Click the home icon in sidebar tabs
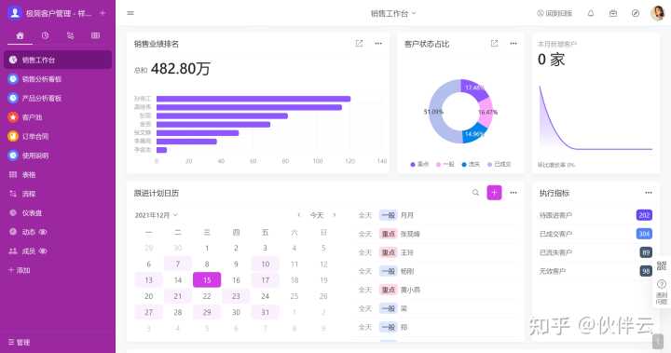This screenshot has height=353, width=671. (x=20, y=35)
